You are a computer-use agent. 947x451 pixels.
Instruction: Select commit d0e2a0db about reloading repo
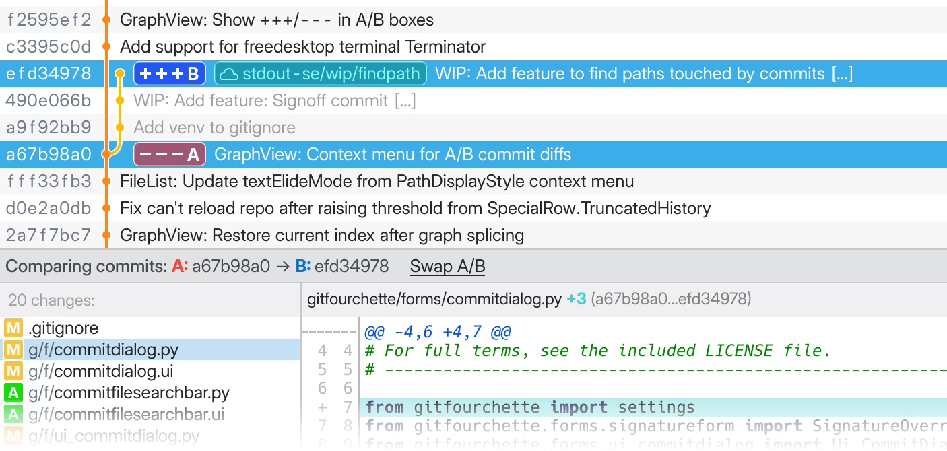[415, 209]
